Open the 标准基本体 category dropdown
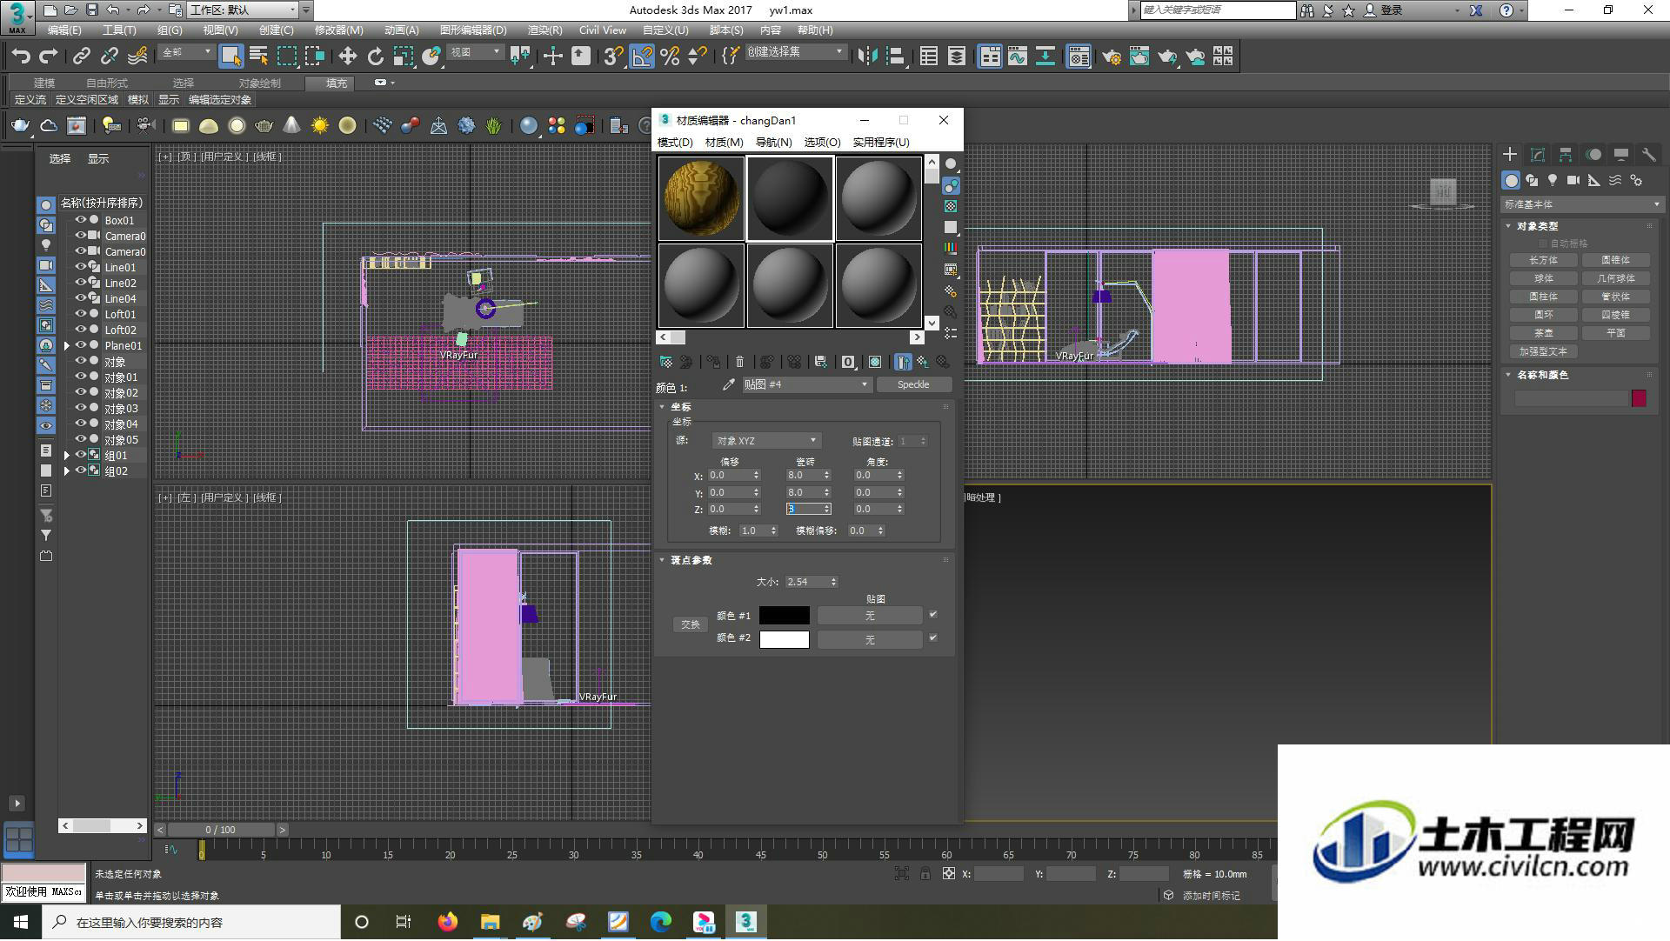The height and width of the screenshot is (941, 1670). [1581, 204]
